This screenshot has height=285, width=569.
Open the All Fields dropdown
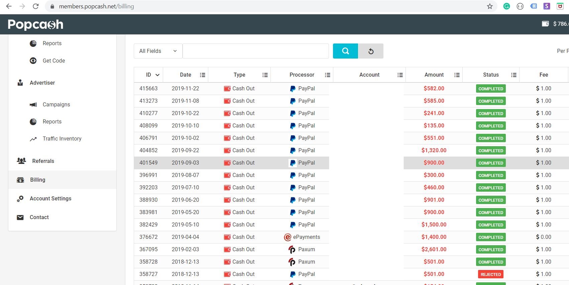158,51
